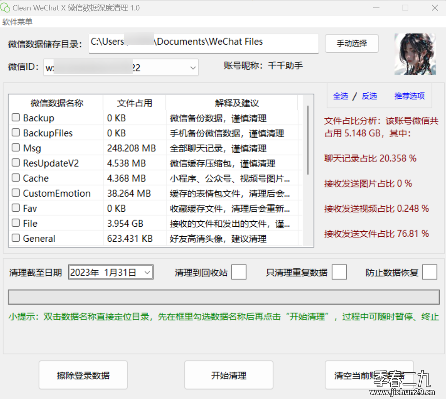Tick the File checkbox
Viewport: 446px width, 399px height.
[16, 223]
